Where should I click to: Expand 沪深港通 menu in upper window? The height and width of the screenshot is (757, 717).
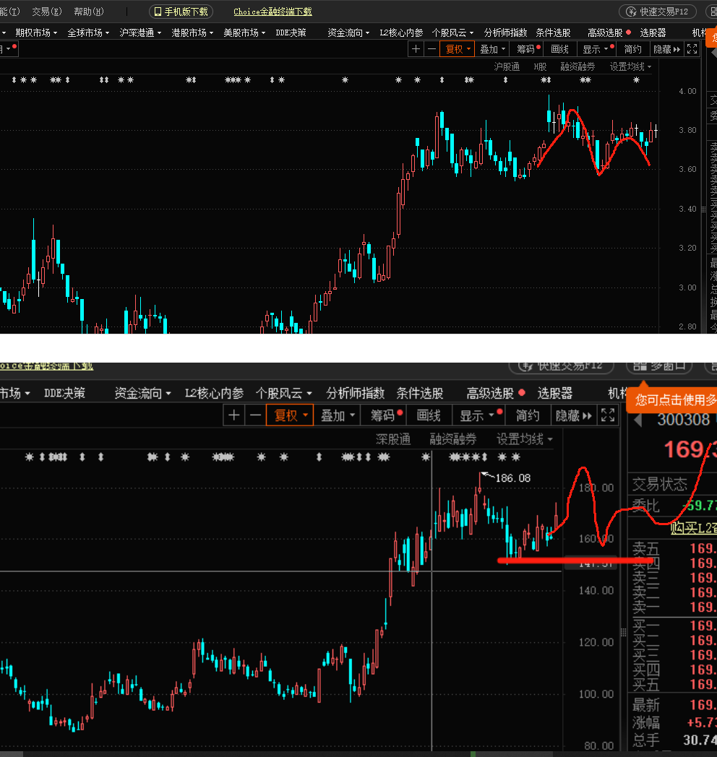(x=140, y=33)
